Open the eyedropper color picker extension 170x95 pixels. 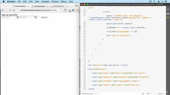65,10
